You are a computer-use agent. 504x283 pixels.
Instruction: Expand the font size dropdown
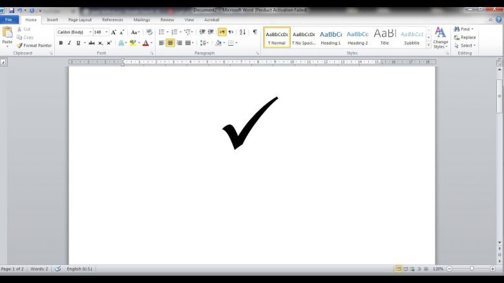click(107, 32)
